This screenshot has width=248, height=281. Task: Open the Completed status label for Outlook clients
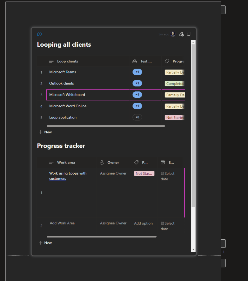[x=174, y=84]
